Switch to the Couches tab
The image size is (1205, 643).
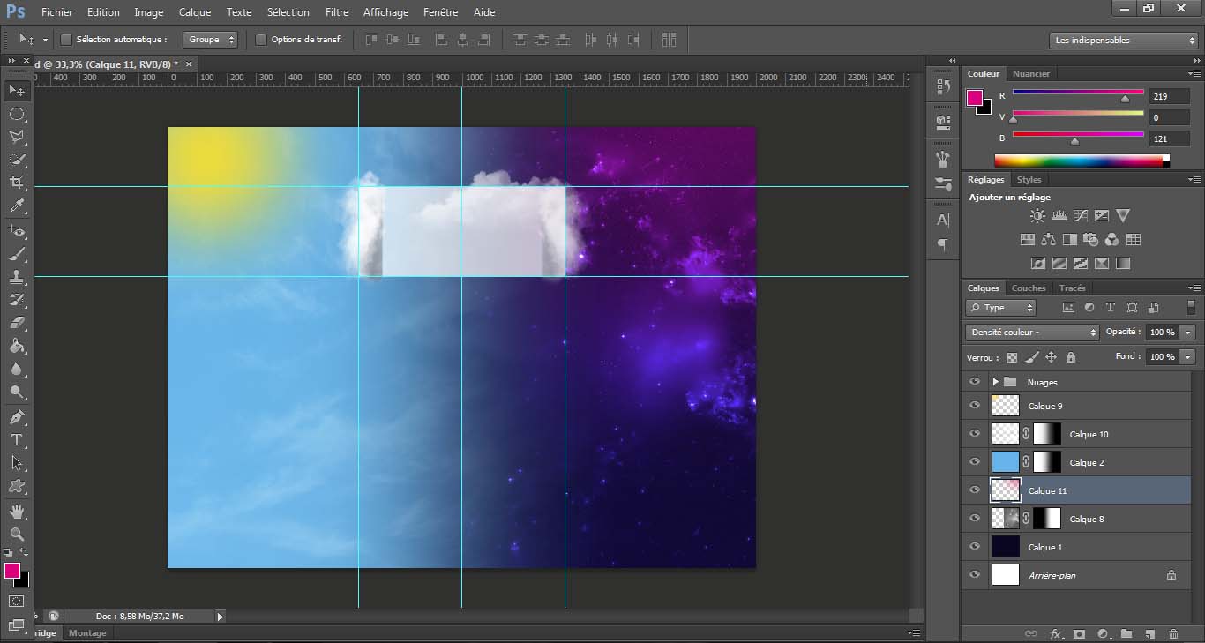tap(1029, 288)
